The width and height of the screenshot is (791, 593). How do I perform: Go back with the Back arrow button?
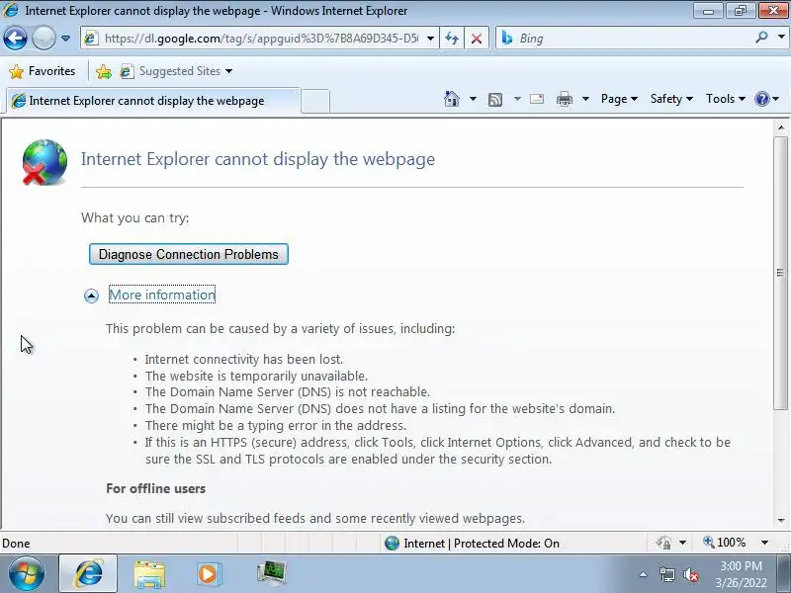coord(15,39)
